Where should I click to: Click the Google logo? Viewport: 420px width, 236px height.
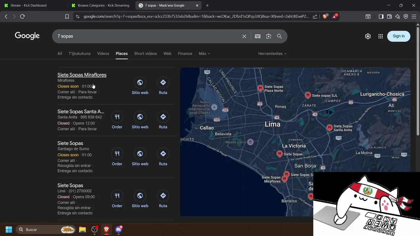pos(27,36)
